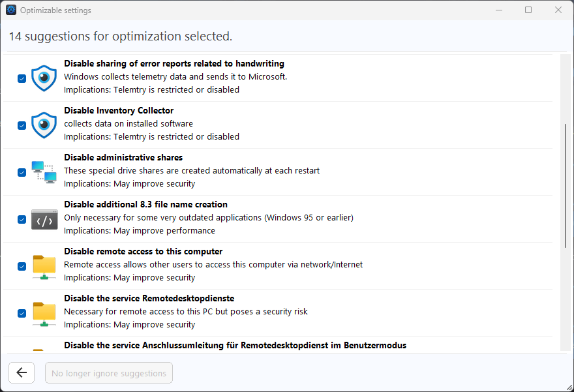The height and width of the screenshot is (392, 574).
Task: Click the code window icon for 8.3 file names
Action: 44,219
